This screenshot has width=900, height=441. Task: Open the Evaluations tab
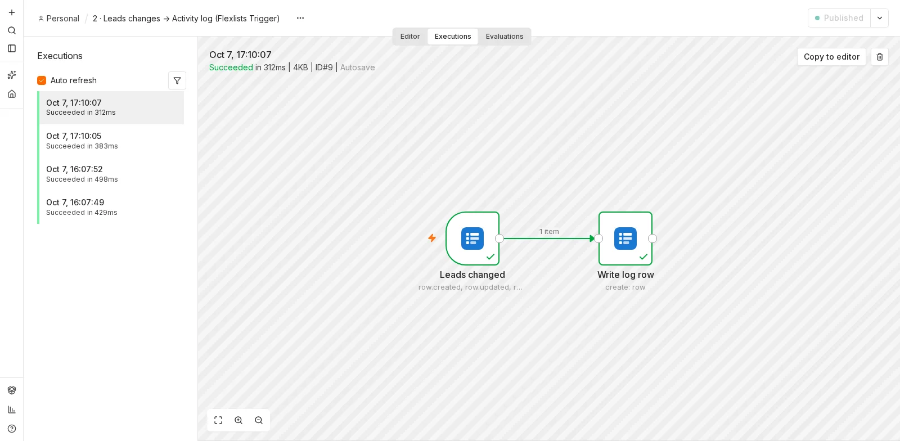(505, 37)
